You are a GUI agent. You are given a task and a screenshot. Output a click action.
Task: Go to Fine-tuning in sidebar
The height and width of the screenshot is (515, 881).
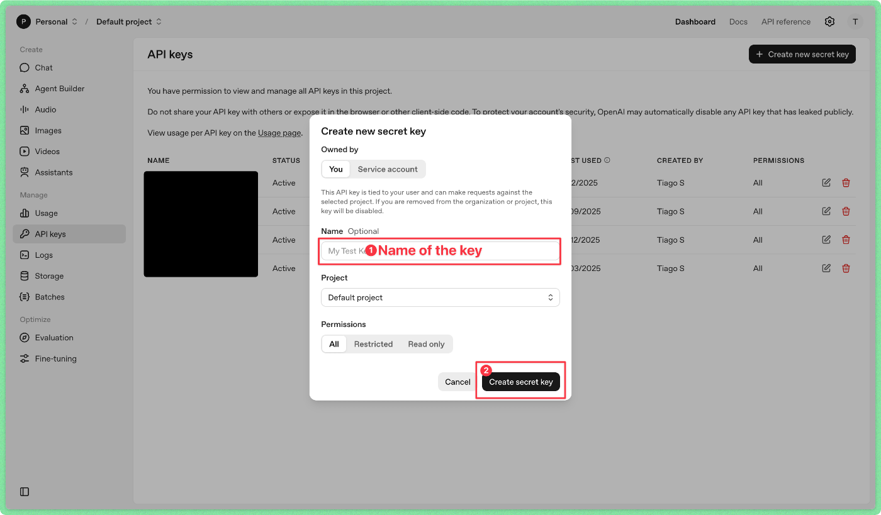pyautogui.click(x=55, y=358)
